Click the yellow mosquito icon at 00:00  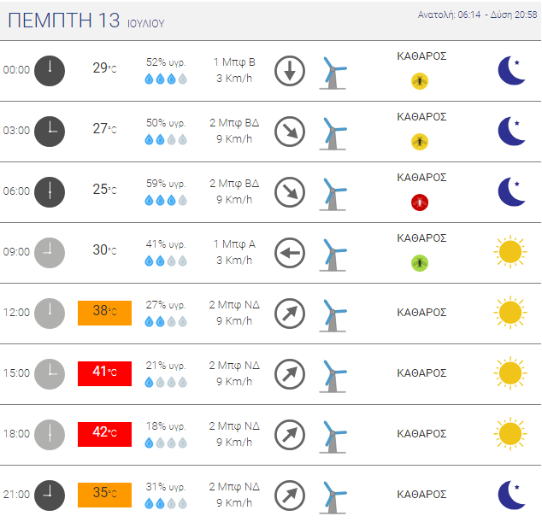[x=420, y=81]
